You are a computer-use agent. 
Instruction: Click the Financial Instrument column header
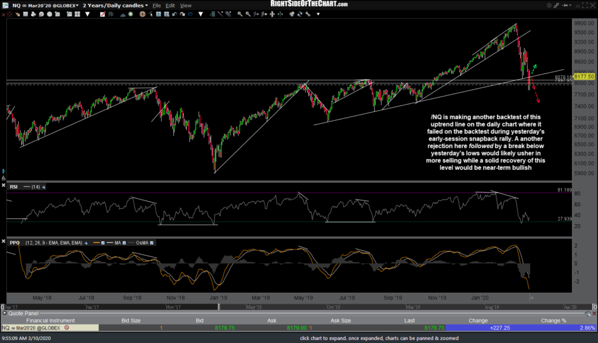[x=50, y=321]
